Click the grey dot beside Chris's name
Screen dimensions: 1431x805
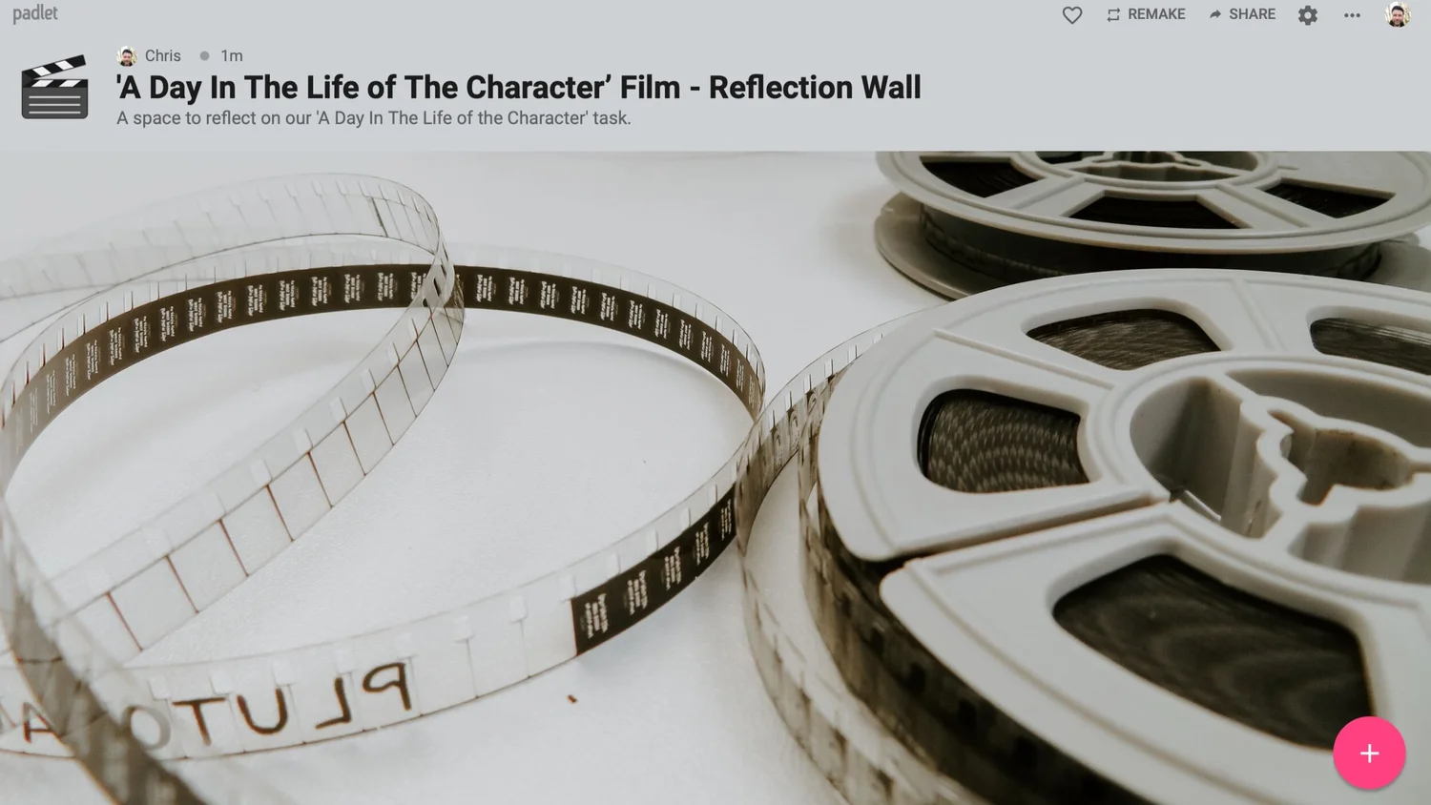[204, 56]
